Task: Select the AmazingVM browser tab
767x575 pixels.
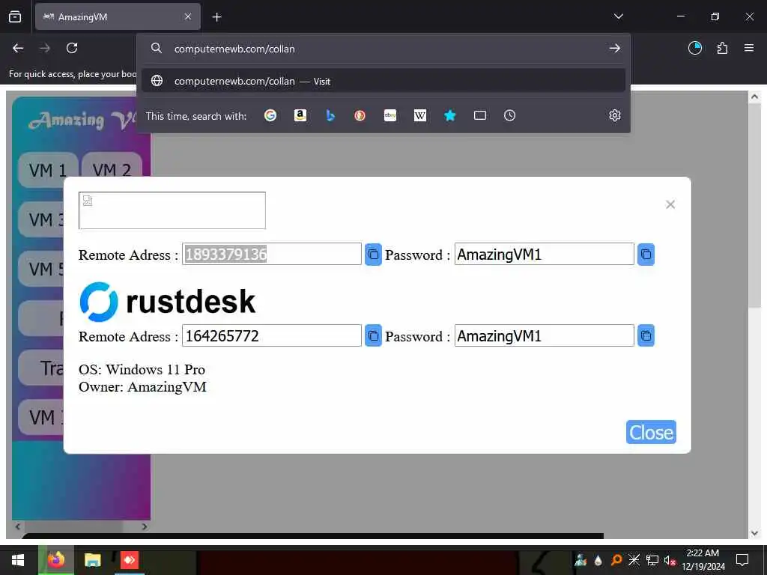Action: point(118,16)
